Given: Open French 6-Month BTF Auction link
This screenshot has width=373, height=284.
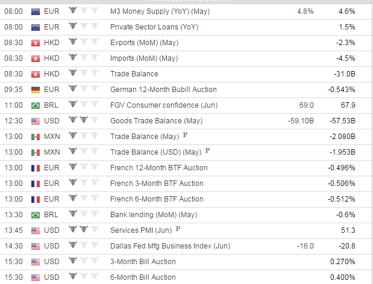Looking at the screenshot, I should (157, 199).
